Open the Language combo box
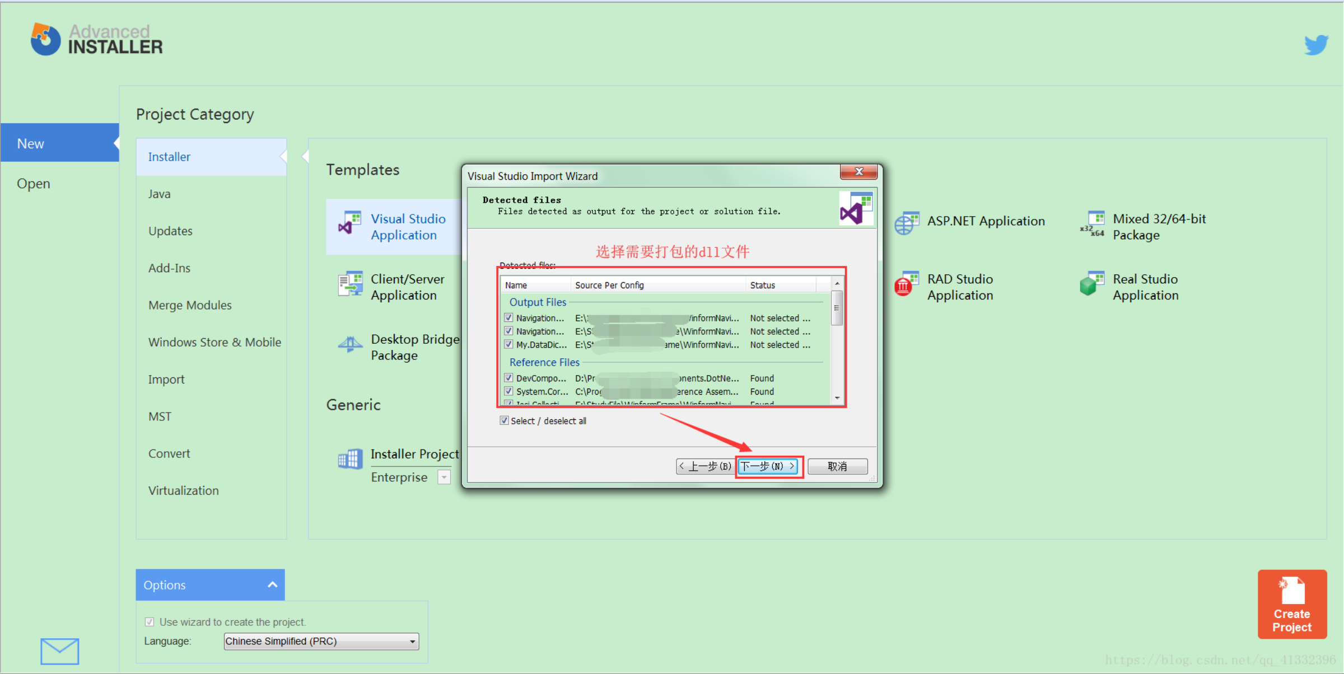 click(321, 641)
